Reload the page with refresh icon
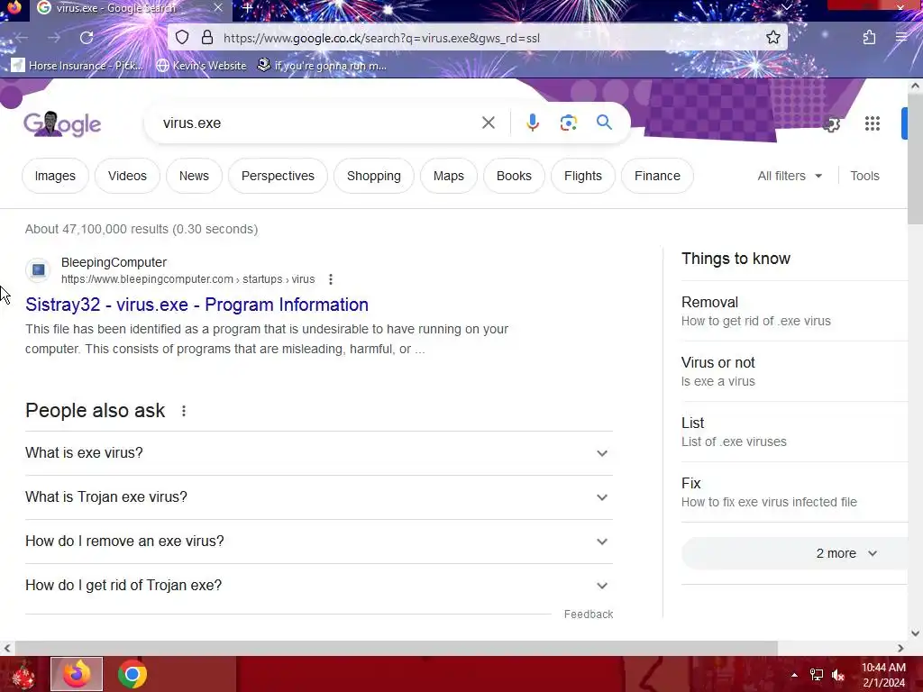 (x=87, y=38)
